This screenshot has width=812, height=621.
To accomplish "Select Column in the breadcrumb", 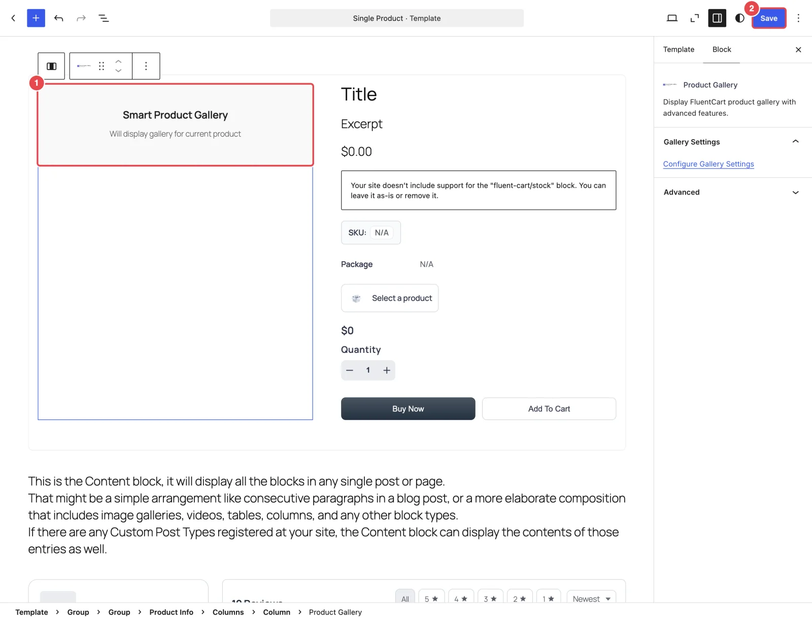I will point(277,612).
